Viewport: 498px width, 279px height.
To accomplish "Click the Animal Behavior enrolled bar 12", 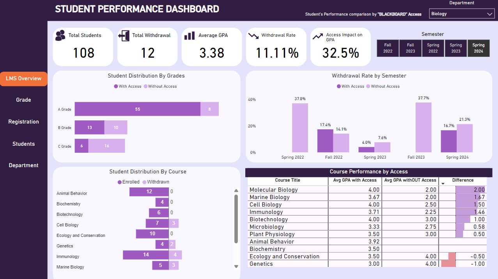I will [149, 192].
